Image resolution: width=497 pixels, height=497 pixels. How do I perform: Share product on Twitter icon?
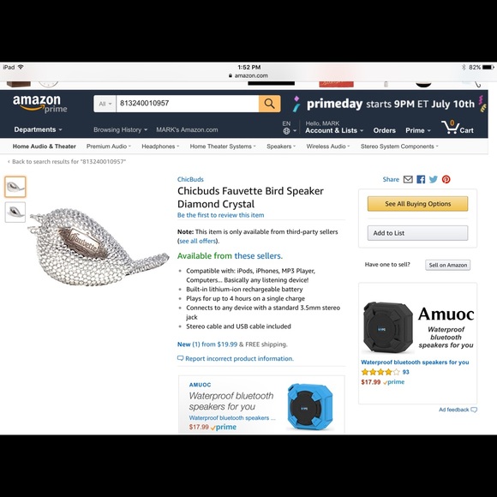click(434, 179)
